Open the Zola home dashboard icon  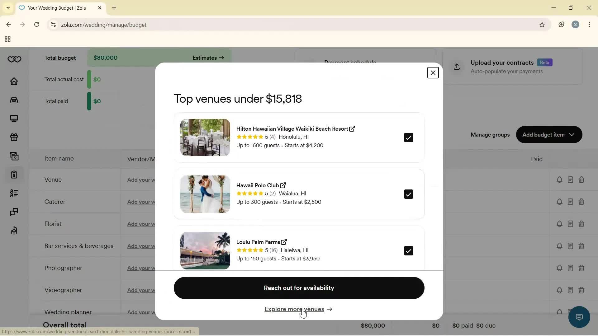14,81
